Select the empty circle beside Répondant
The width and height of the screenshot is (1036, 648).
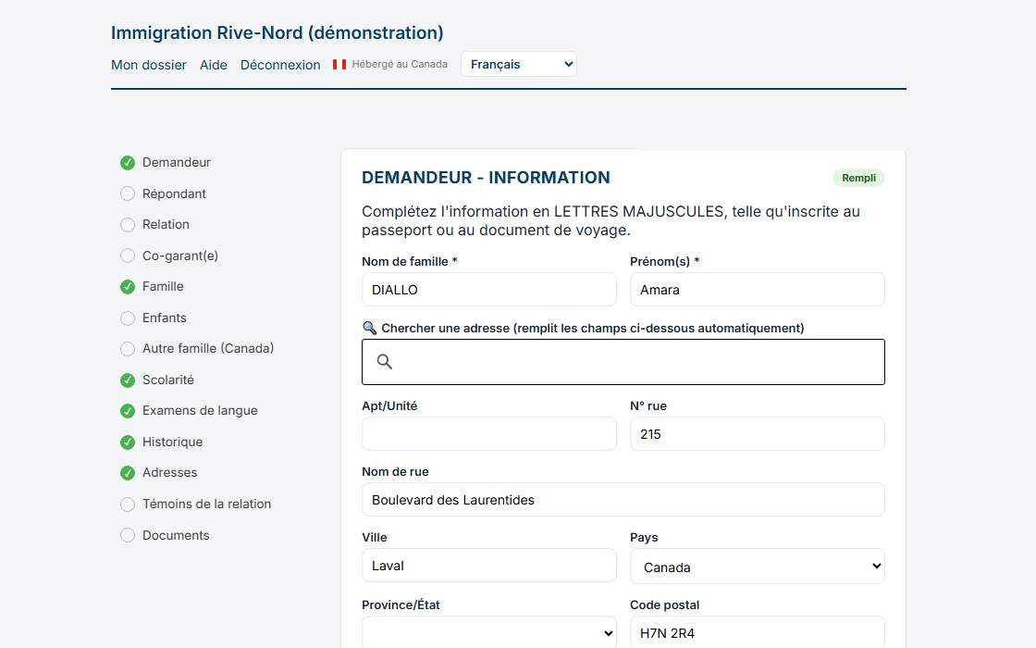pos(128,193)
